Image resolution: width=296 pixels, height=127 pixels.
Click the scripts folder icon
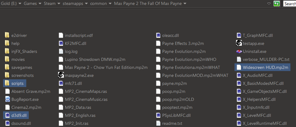7,83
